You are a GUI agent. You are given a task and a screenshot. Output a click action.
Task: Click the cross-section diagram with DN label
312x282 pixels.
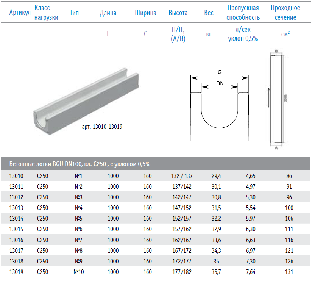pyautogui.click(x=220, y=105)
